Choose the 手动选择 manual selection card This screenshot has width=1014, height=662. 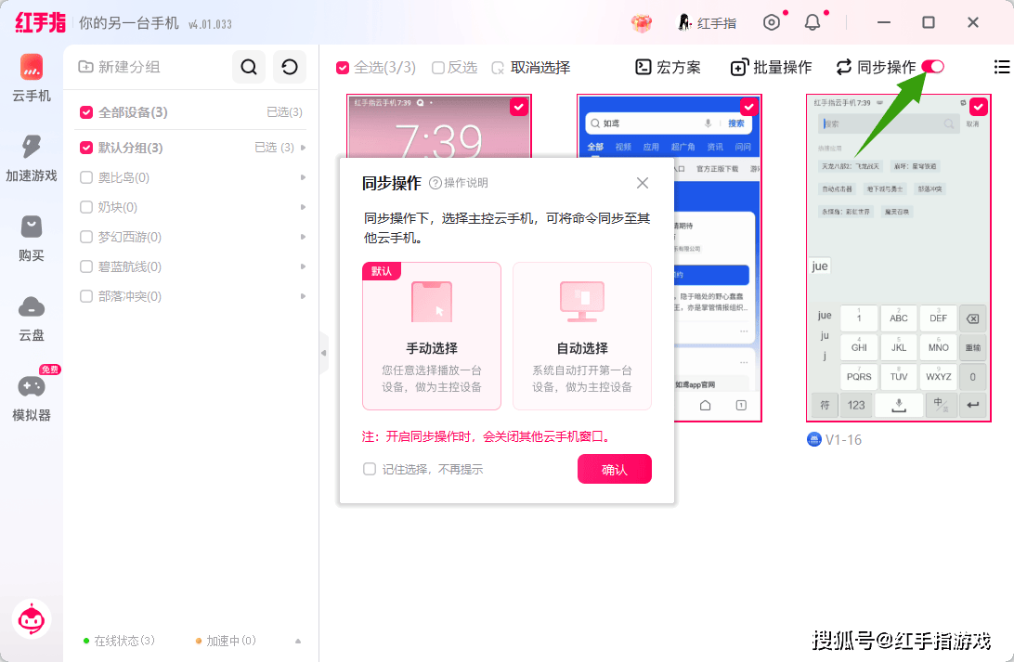(432, 335)
